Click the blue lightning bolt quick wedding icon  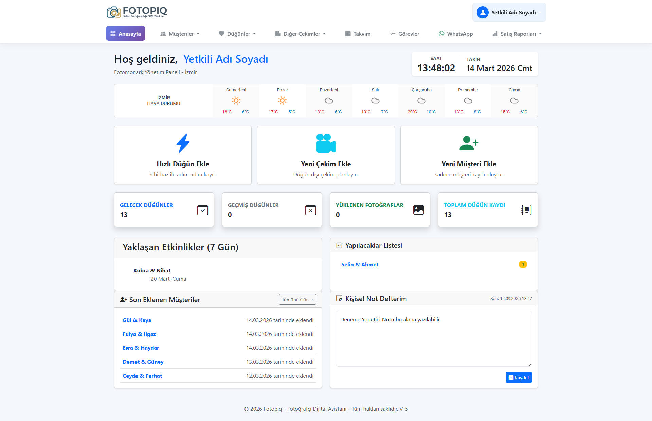click(183, 143)
